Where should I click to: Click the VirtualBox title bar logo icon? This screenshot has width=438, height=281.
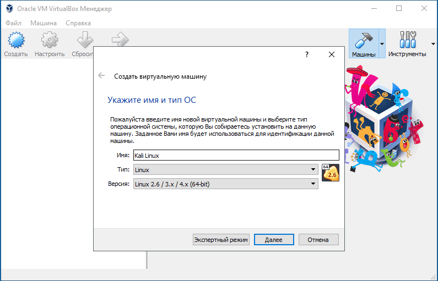pos(10,9)
